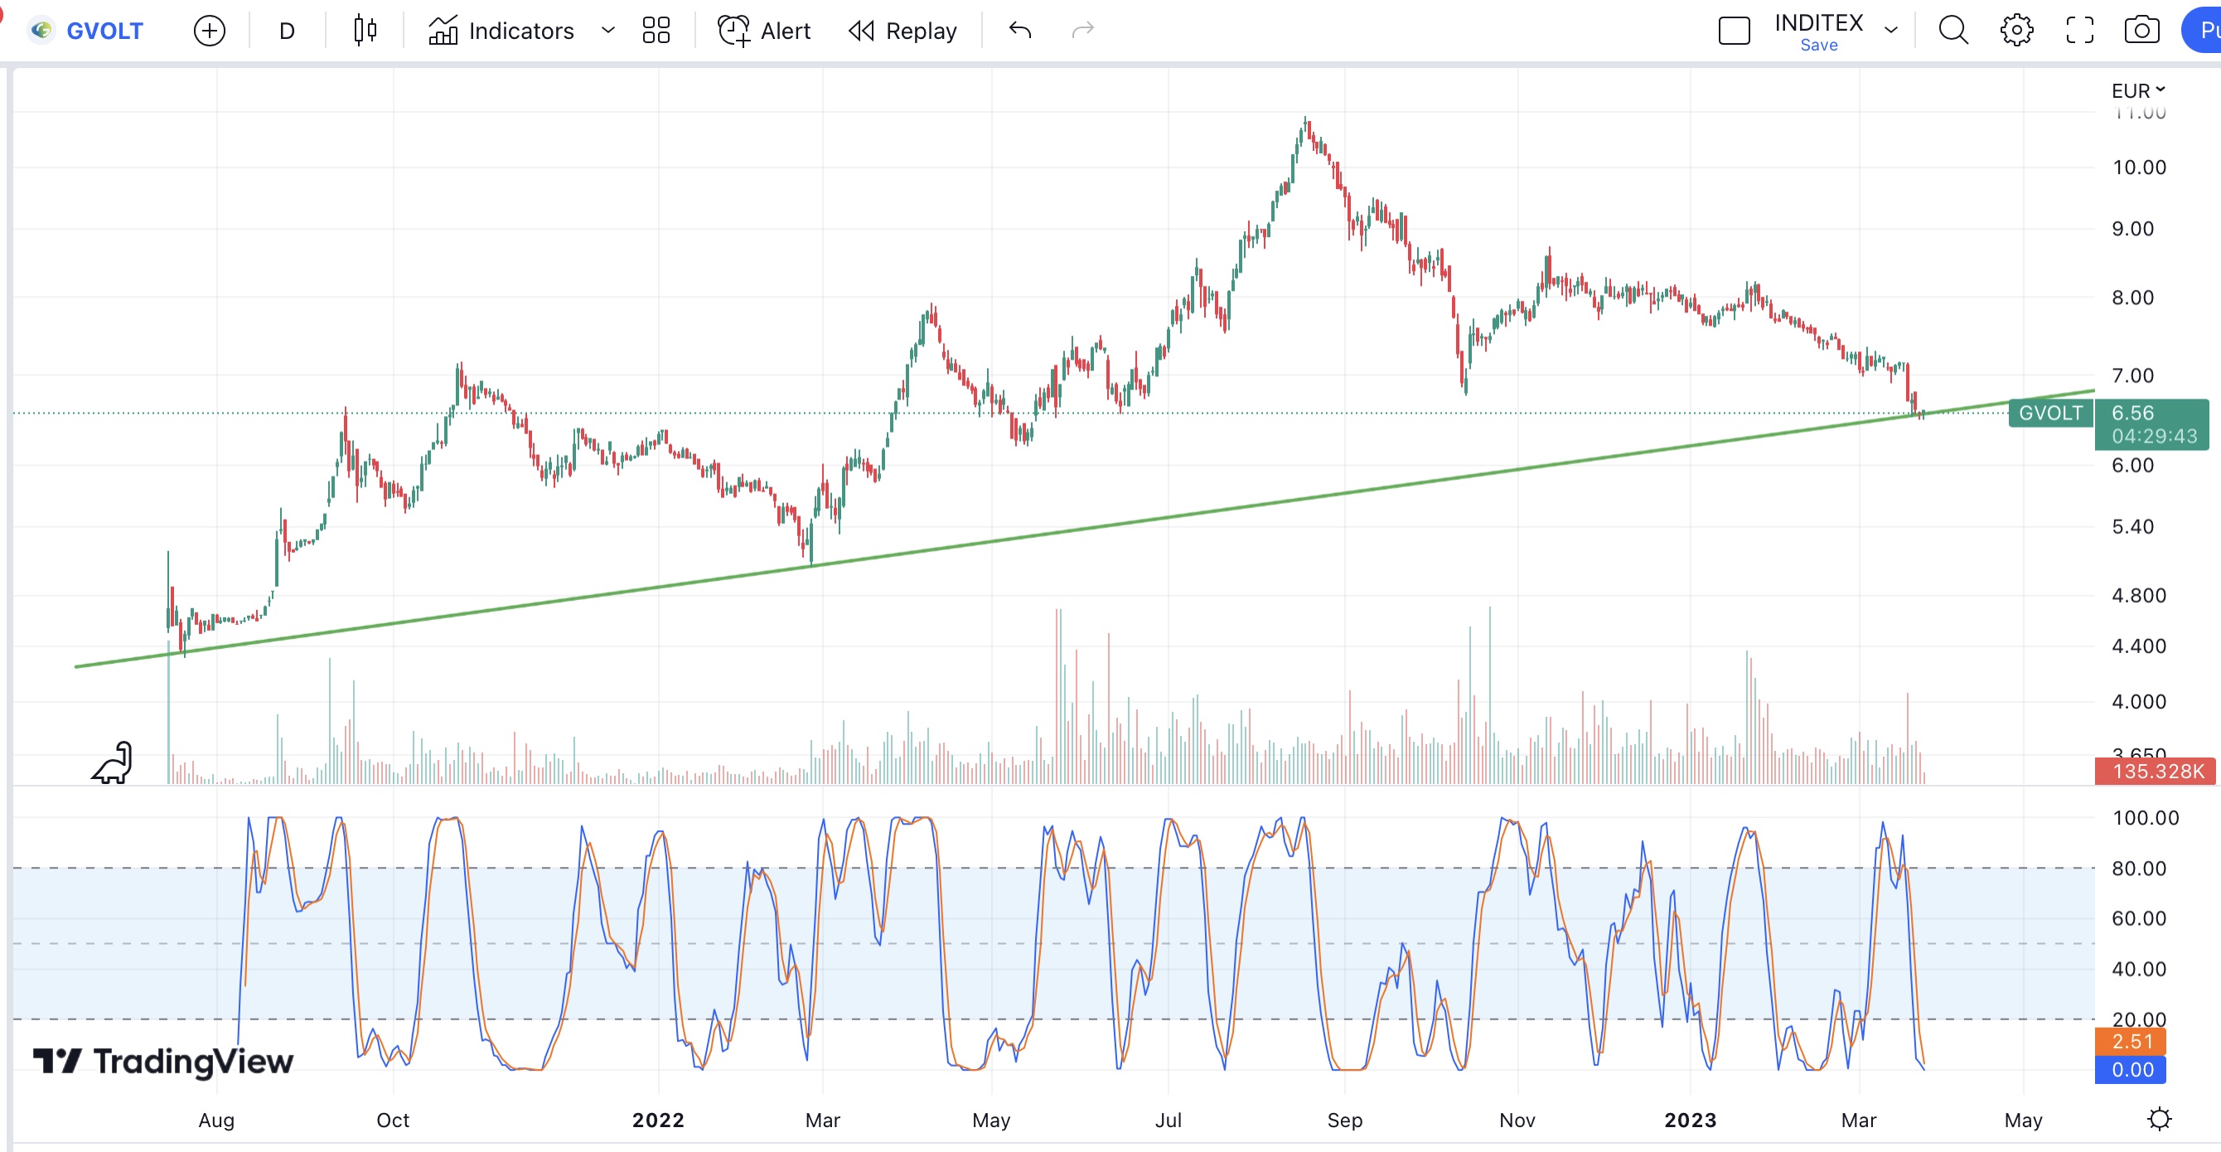Open the indicator templates grid icon
The height and width of the screenshot is (1152, 2221).
[656, 31]
